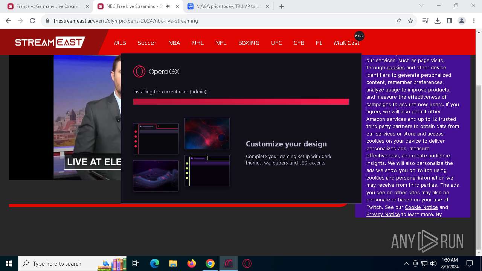The image size is (482, 271).
Task: Open the Cookie Notice link
Action: (421, 207)
